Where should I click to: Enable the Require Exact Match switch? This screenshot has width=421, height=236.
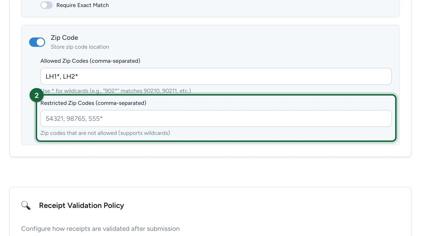click(x=47, y=5)
